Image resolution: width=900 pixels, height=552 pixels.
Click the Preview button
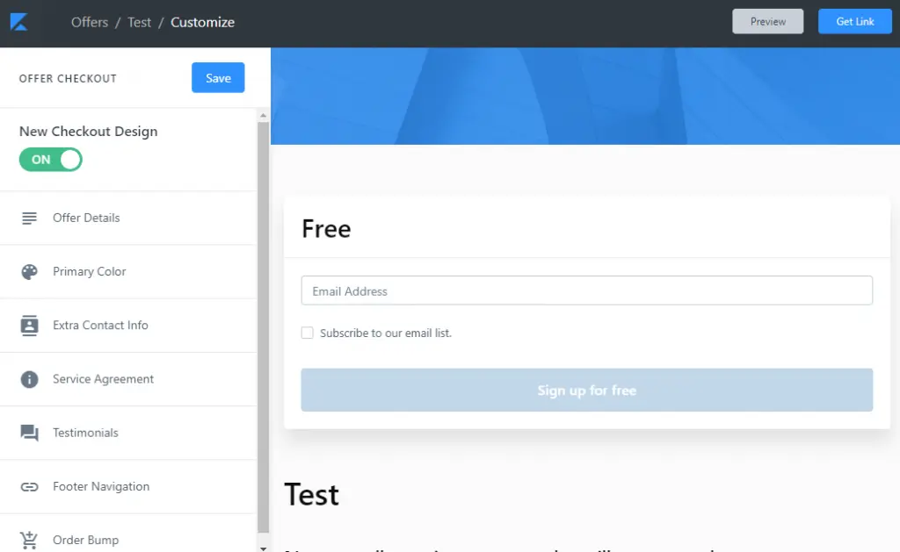pos(767,22)
